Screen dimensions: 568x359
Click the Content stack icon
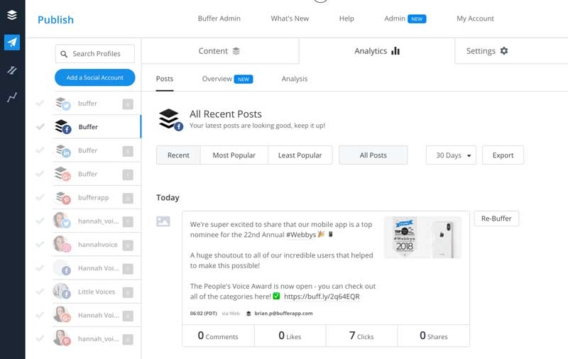236,51
